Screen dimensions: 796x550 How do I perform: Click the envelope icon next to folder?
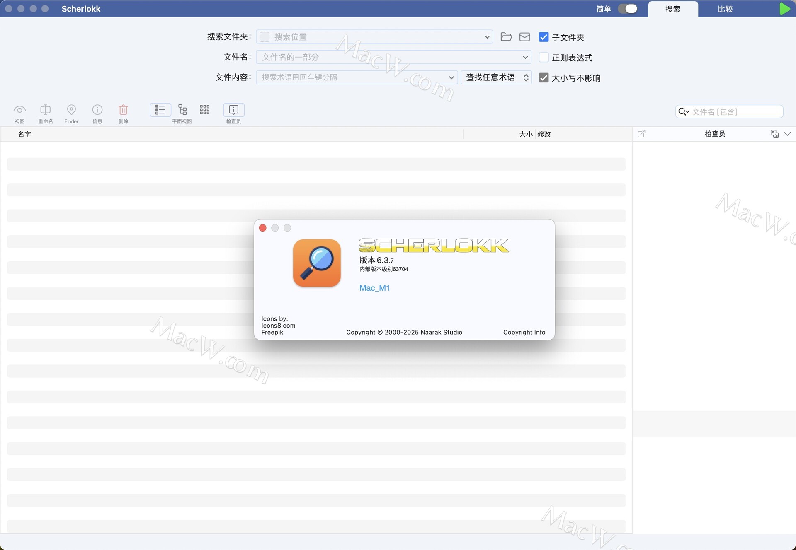[524, 37]
